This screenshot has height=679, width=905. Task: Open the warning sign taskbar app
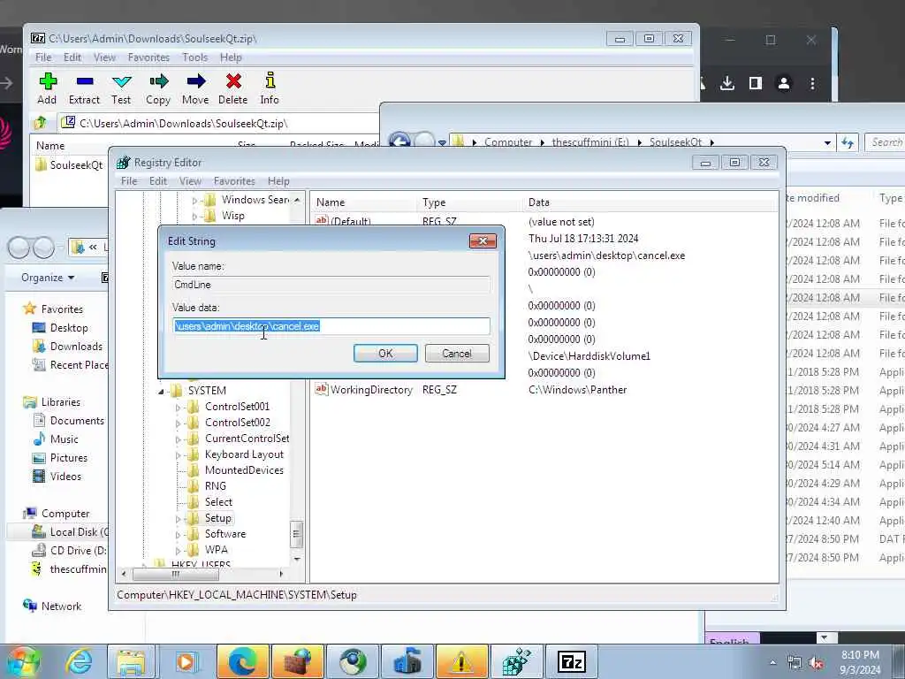(x=461, y=661)
